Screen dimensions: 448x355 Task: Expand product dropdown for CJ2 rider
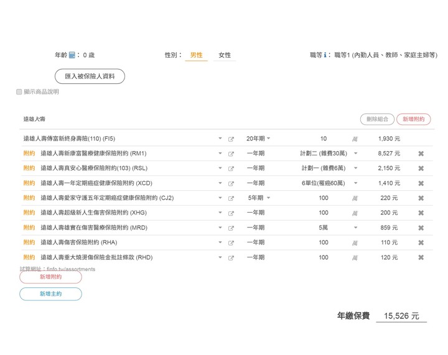[x=220, y=198]
